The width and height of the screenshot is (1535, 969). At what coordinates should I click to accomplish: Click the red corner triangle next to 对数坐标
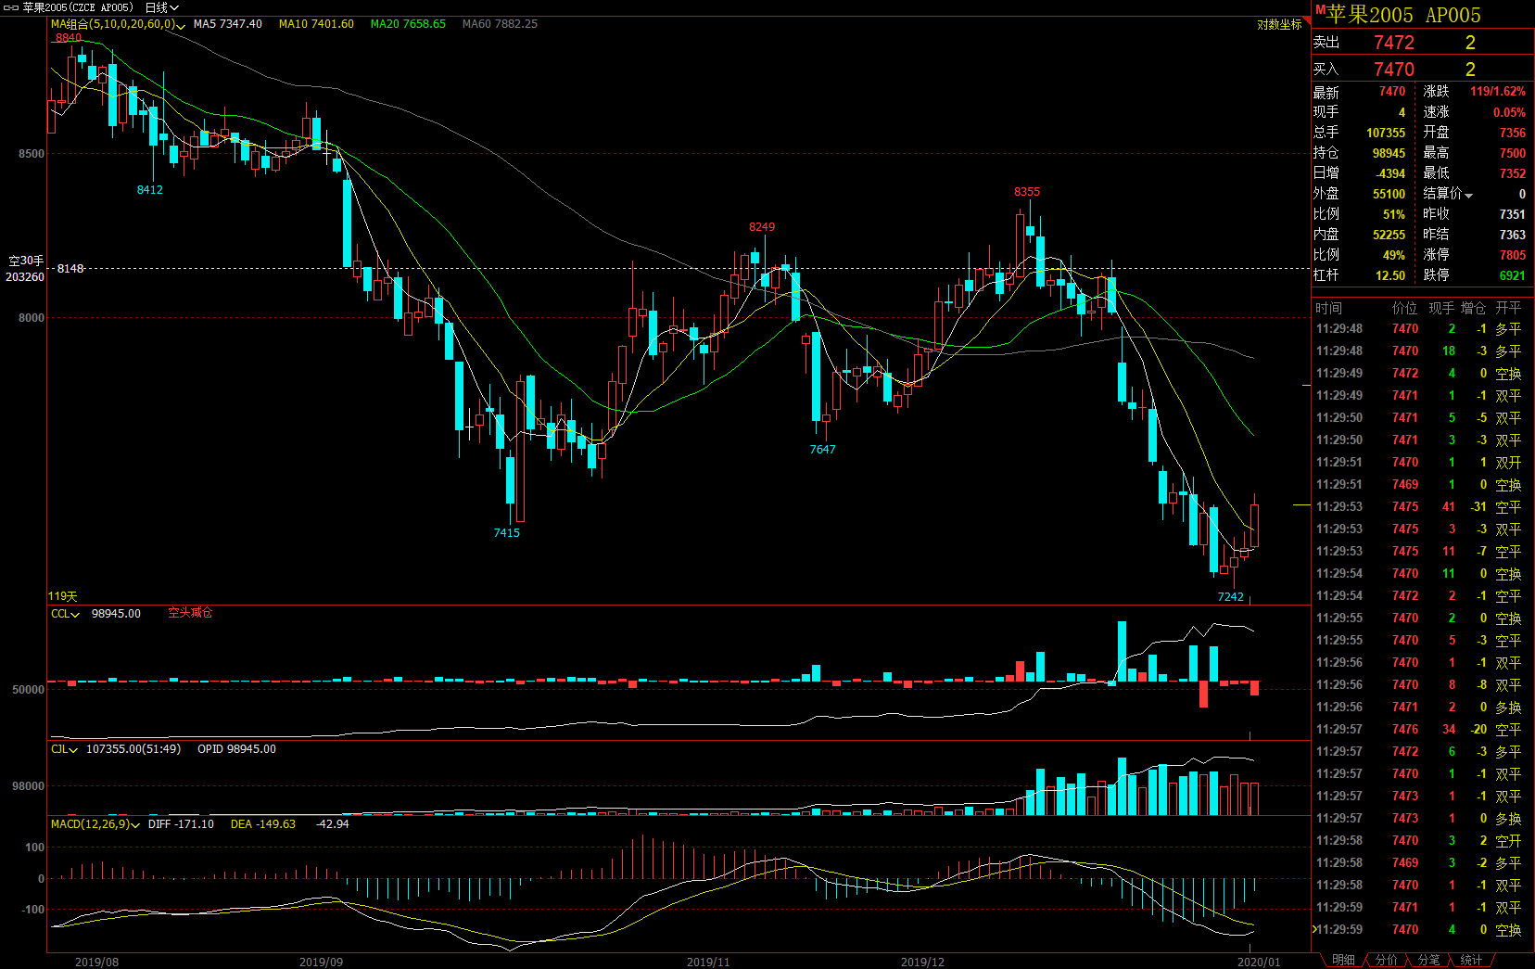(1306, 20)
